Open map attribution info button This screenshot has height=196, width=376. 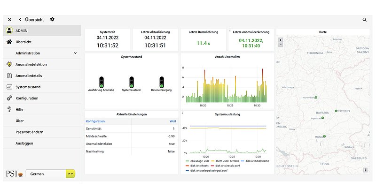tap(365, 170)
